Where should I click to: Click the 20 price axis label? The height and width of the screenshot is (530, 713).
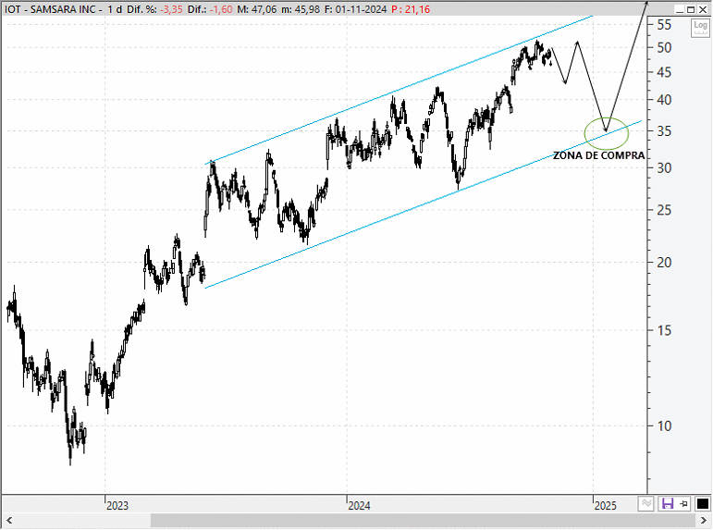tap(664, 263)
